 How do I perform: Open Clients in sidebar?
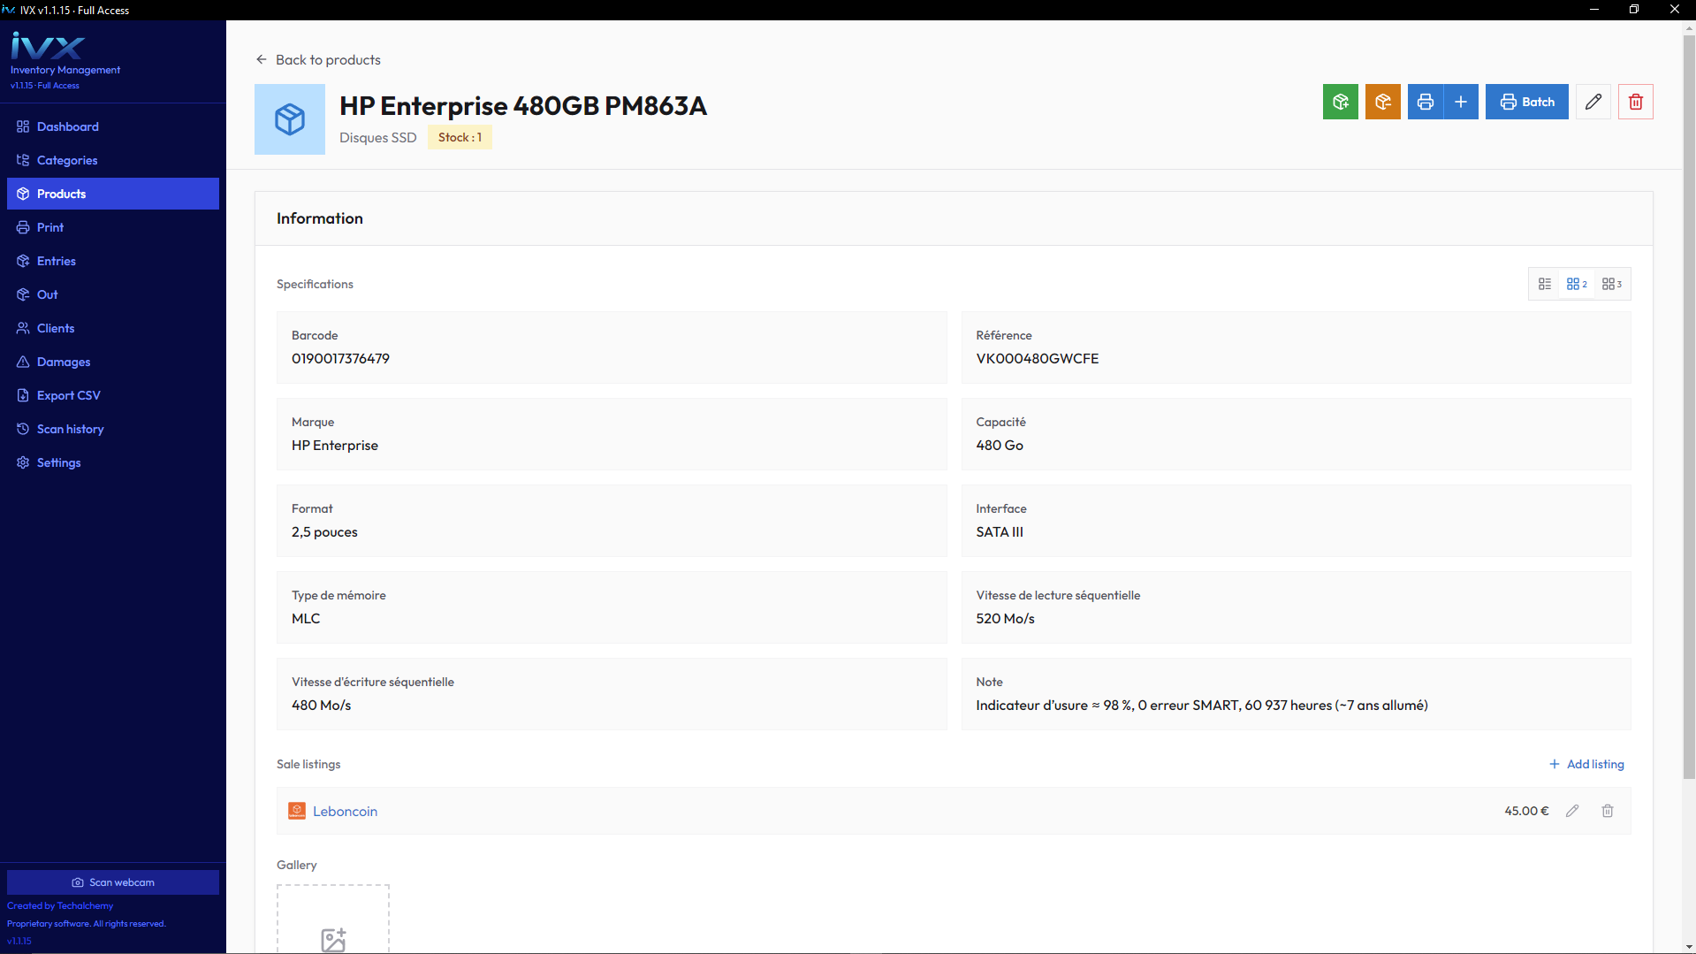pos(113,328)
